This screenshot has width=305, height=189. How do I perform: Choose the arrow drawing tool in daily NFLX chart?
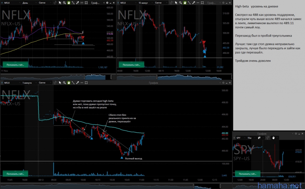coord(78,3)
